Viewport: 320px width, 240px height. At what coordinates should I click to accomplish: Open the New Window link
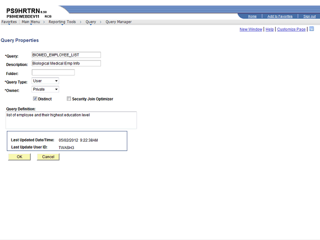(251, 29)
